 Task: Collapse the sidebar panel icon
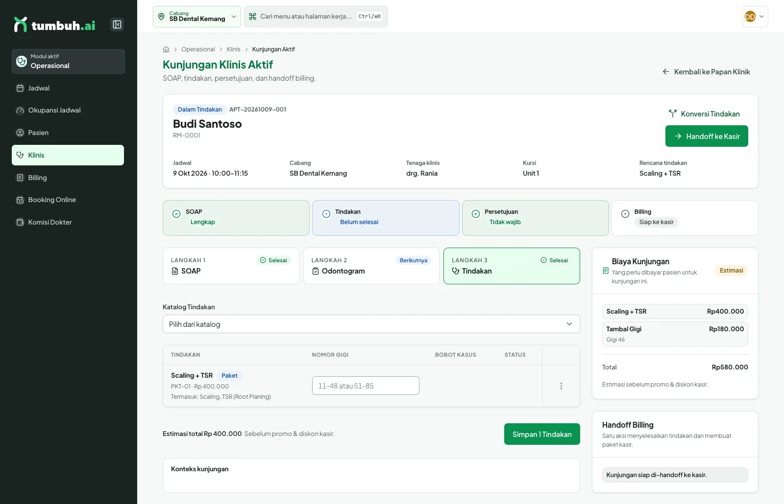[117, 24]
